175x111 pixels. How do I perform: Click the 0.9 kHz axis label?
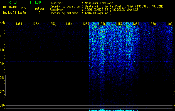pos(2,64)
